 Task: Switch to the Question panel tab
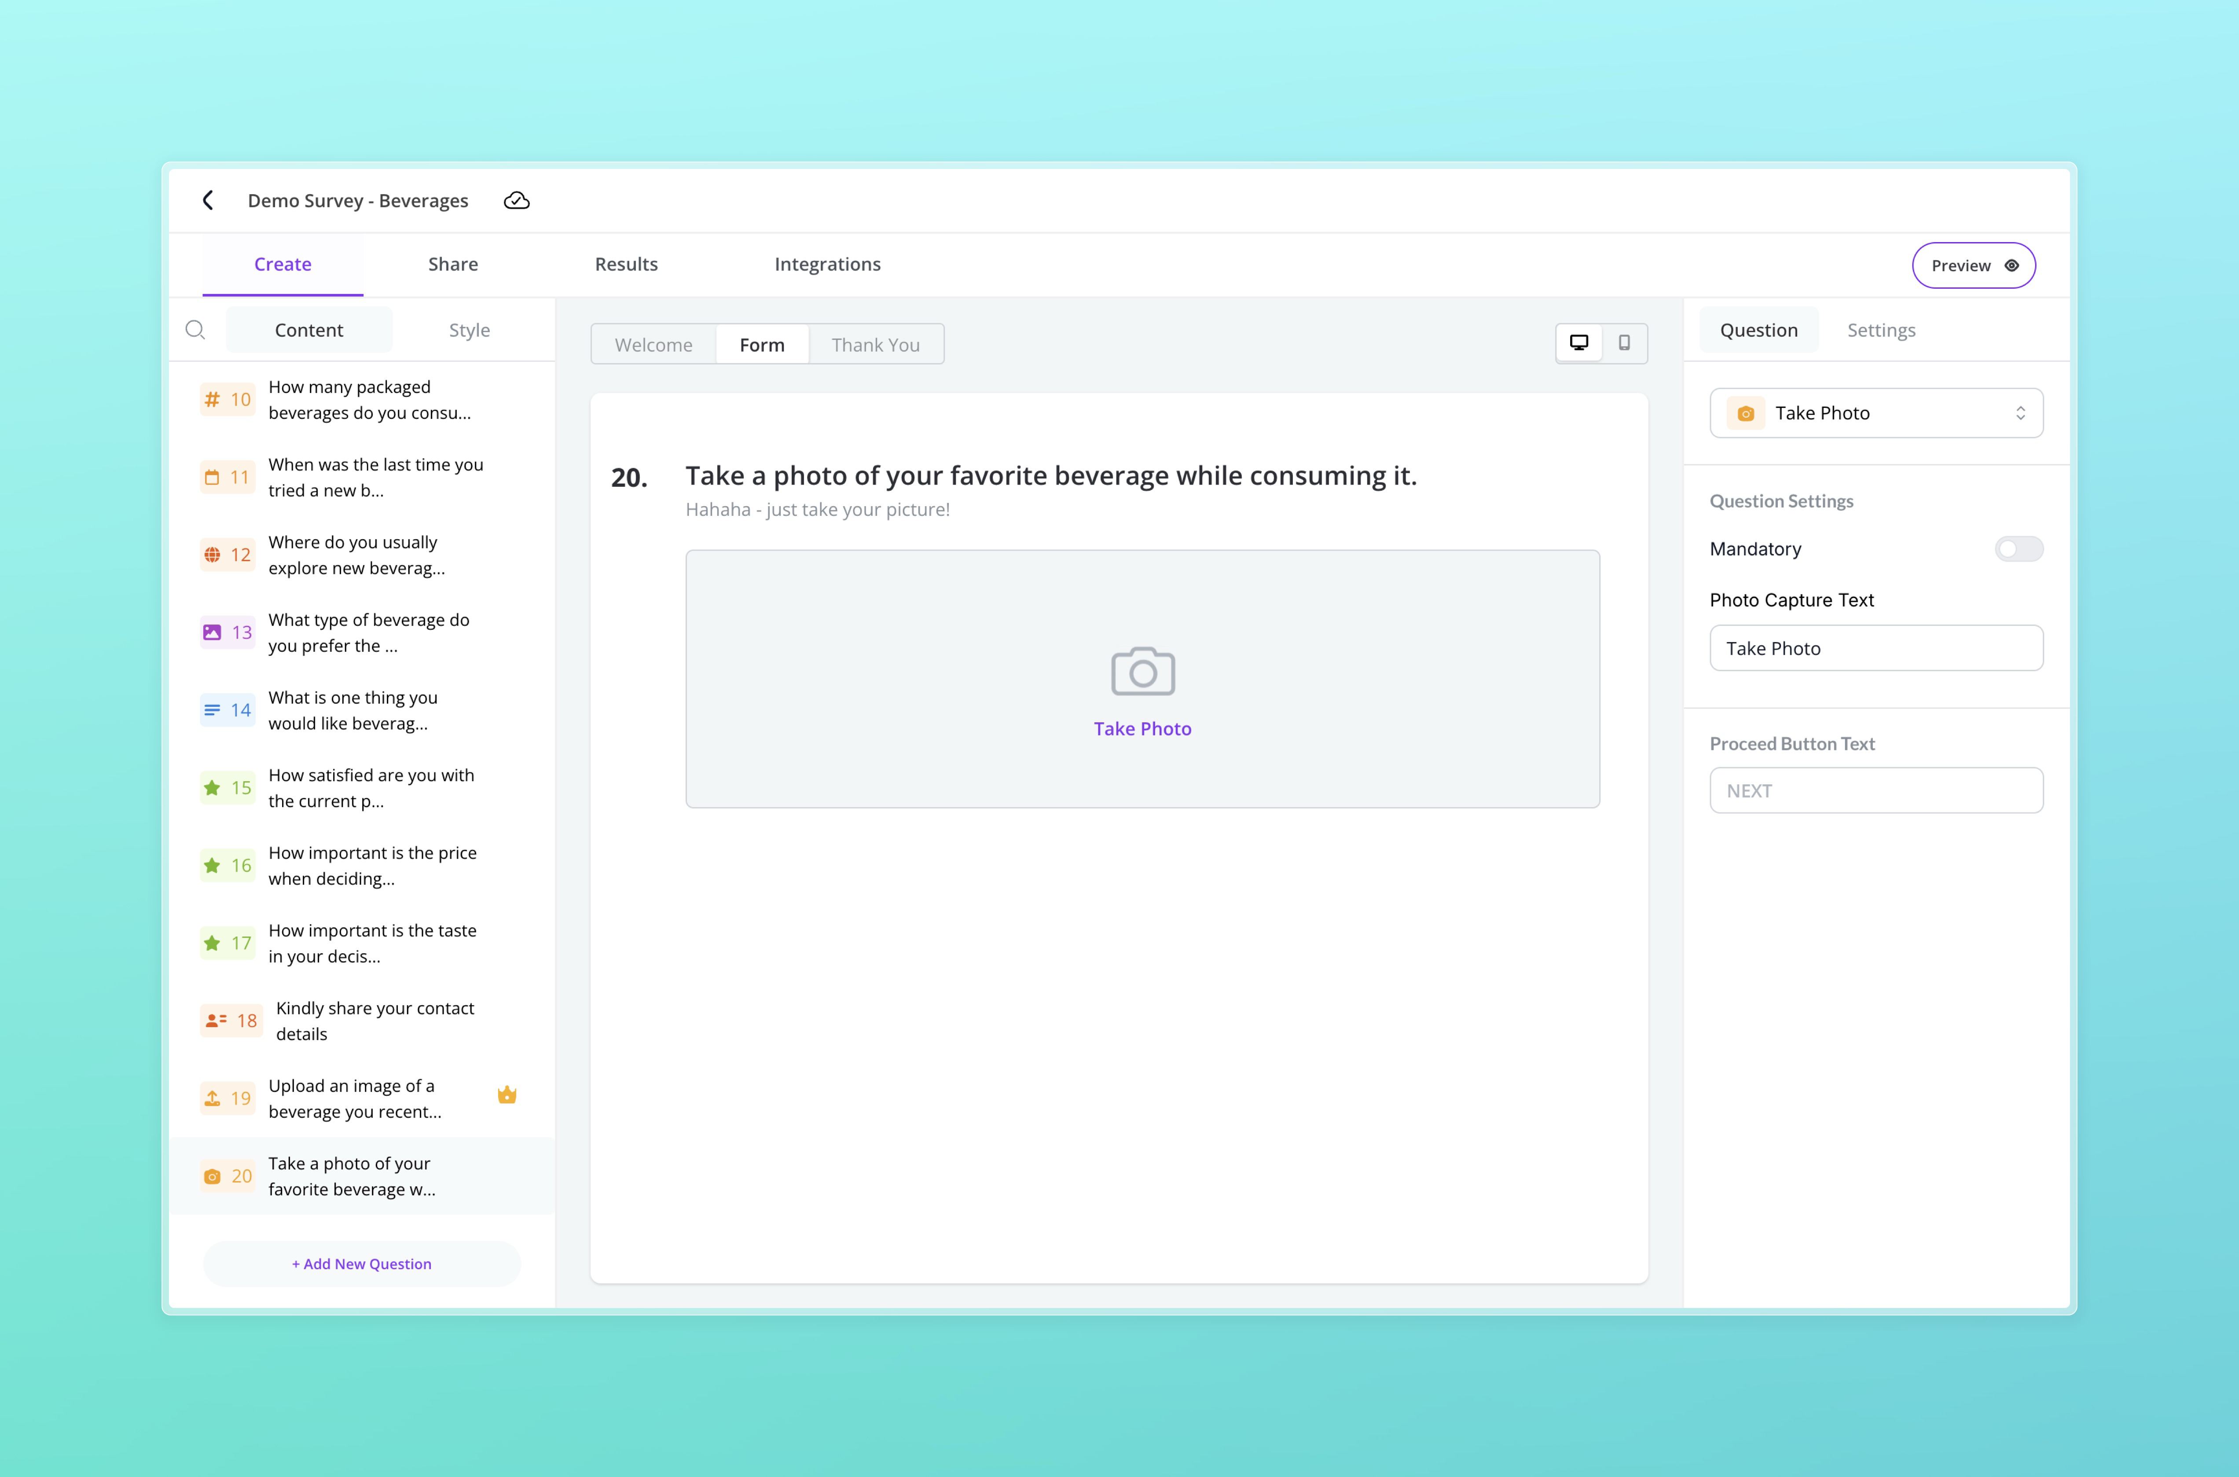[1758, 330]
